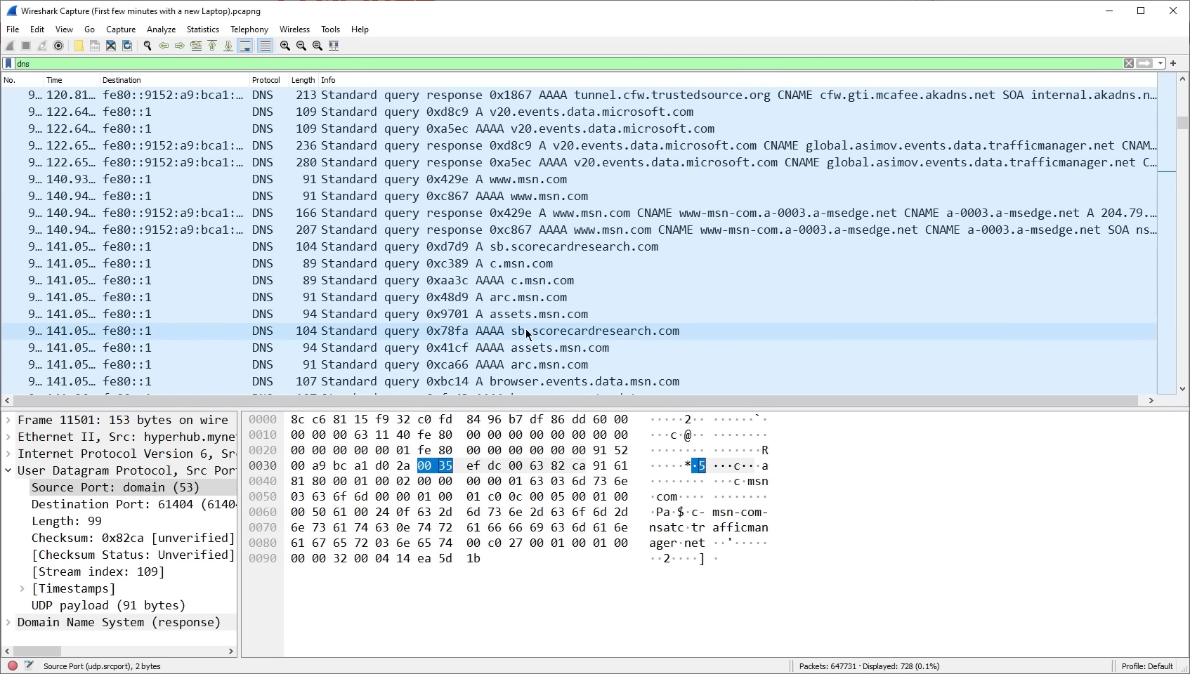Expand Internet Protocol Version 6 node
Screen dimensions: 1190x674
click(x=8, y=454)
